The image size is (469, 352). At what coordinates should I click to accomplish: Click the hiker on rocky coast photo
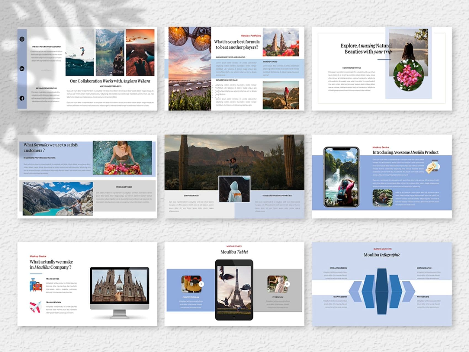pos(281,95)
